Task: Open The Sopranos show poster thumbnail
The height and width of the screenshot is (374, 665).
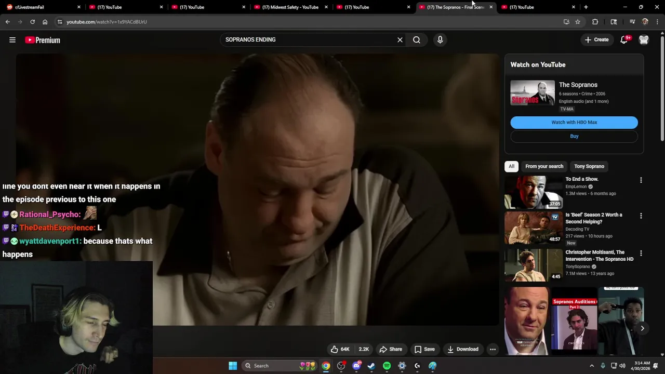Action: pos(533,93)
